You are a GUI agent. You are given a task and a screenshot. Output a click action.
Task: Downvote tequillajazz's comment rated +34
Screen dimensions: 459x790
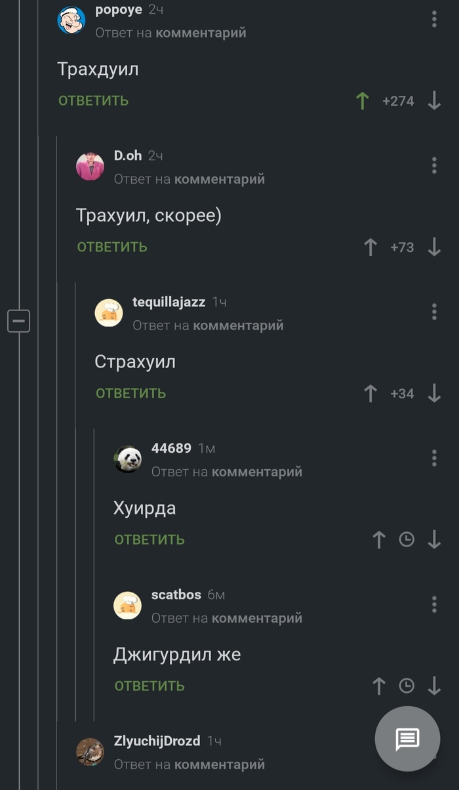[434, 394]
